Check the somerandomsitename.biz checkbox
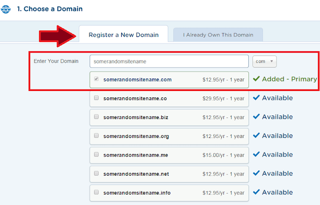Viewport: 320px width, 205px height. pyautogui.click(x=96, y=117)
